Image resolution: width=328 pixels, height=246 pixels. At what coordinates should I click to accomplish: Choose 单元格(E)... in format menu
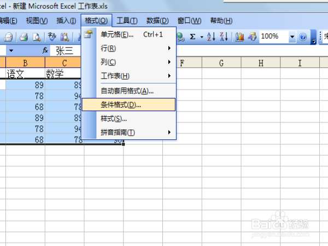(x=128, y=34)
